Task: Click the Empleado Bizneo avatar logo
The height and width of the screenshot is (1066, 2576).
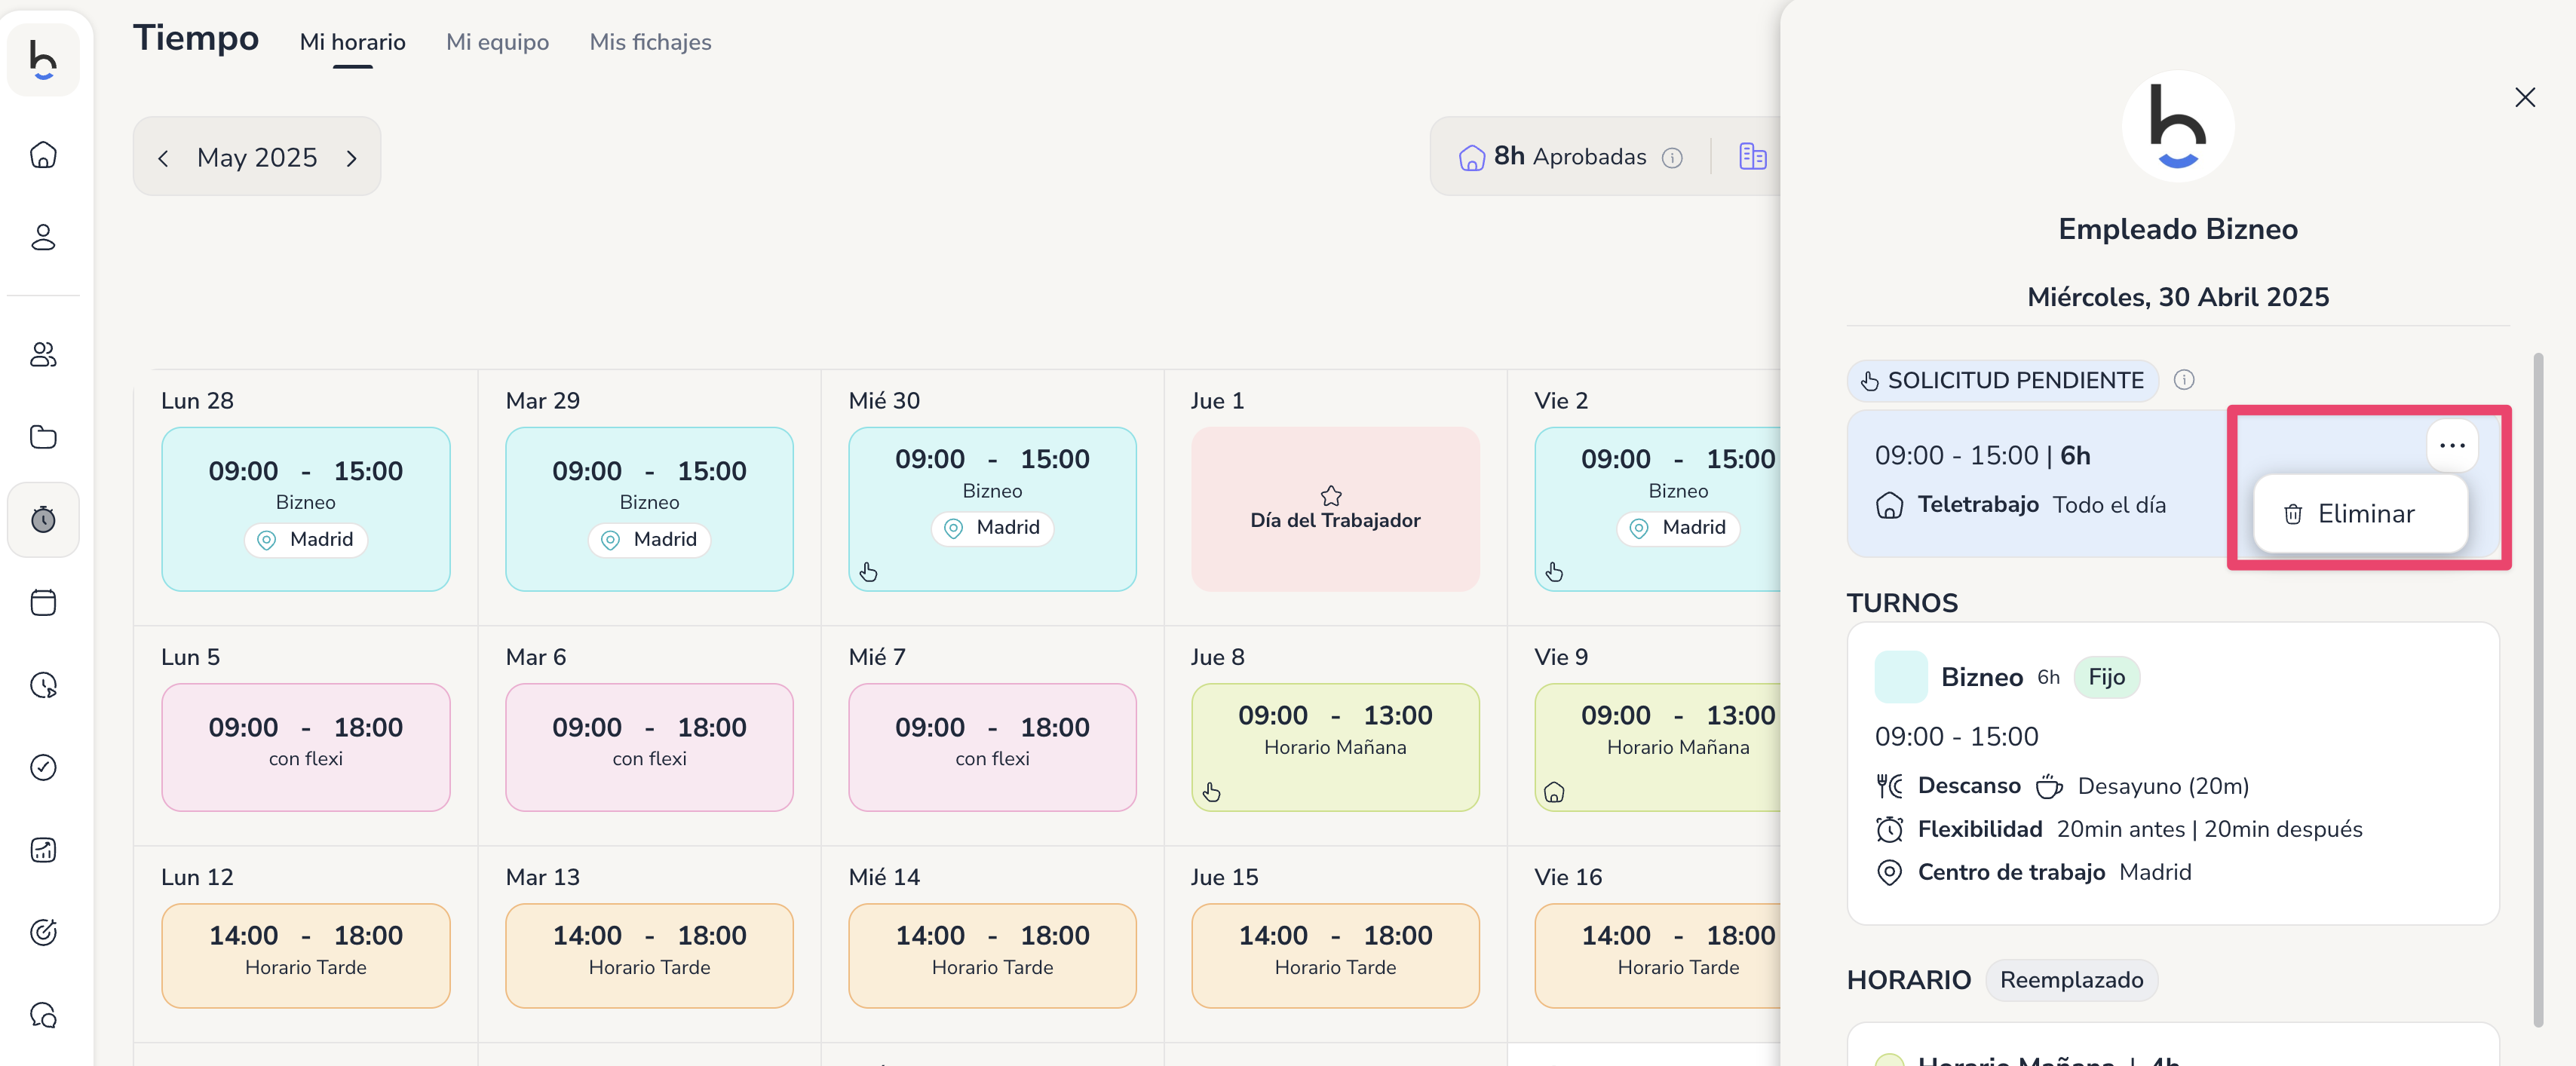Action: pos(2178,127)
